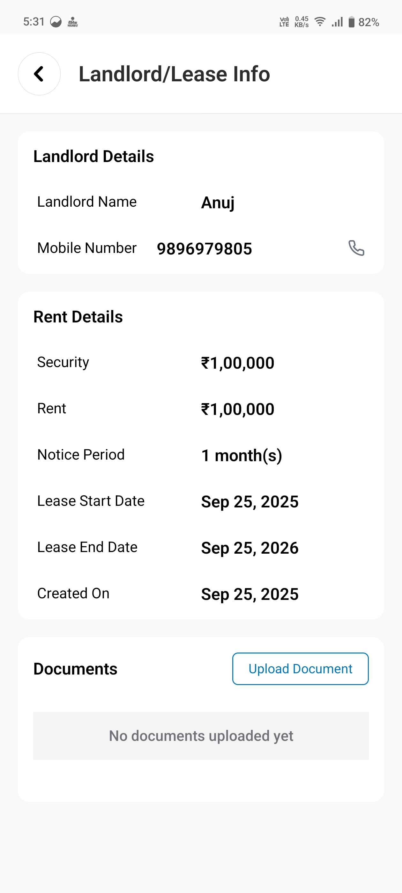402x893 pixels.
Task: Tap the Security amount value
Action: [238, 363]
